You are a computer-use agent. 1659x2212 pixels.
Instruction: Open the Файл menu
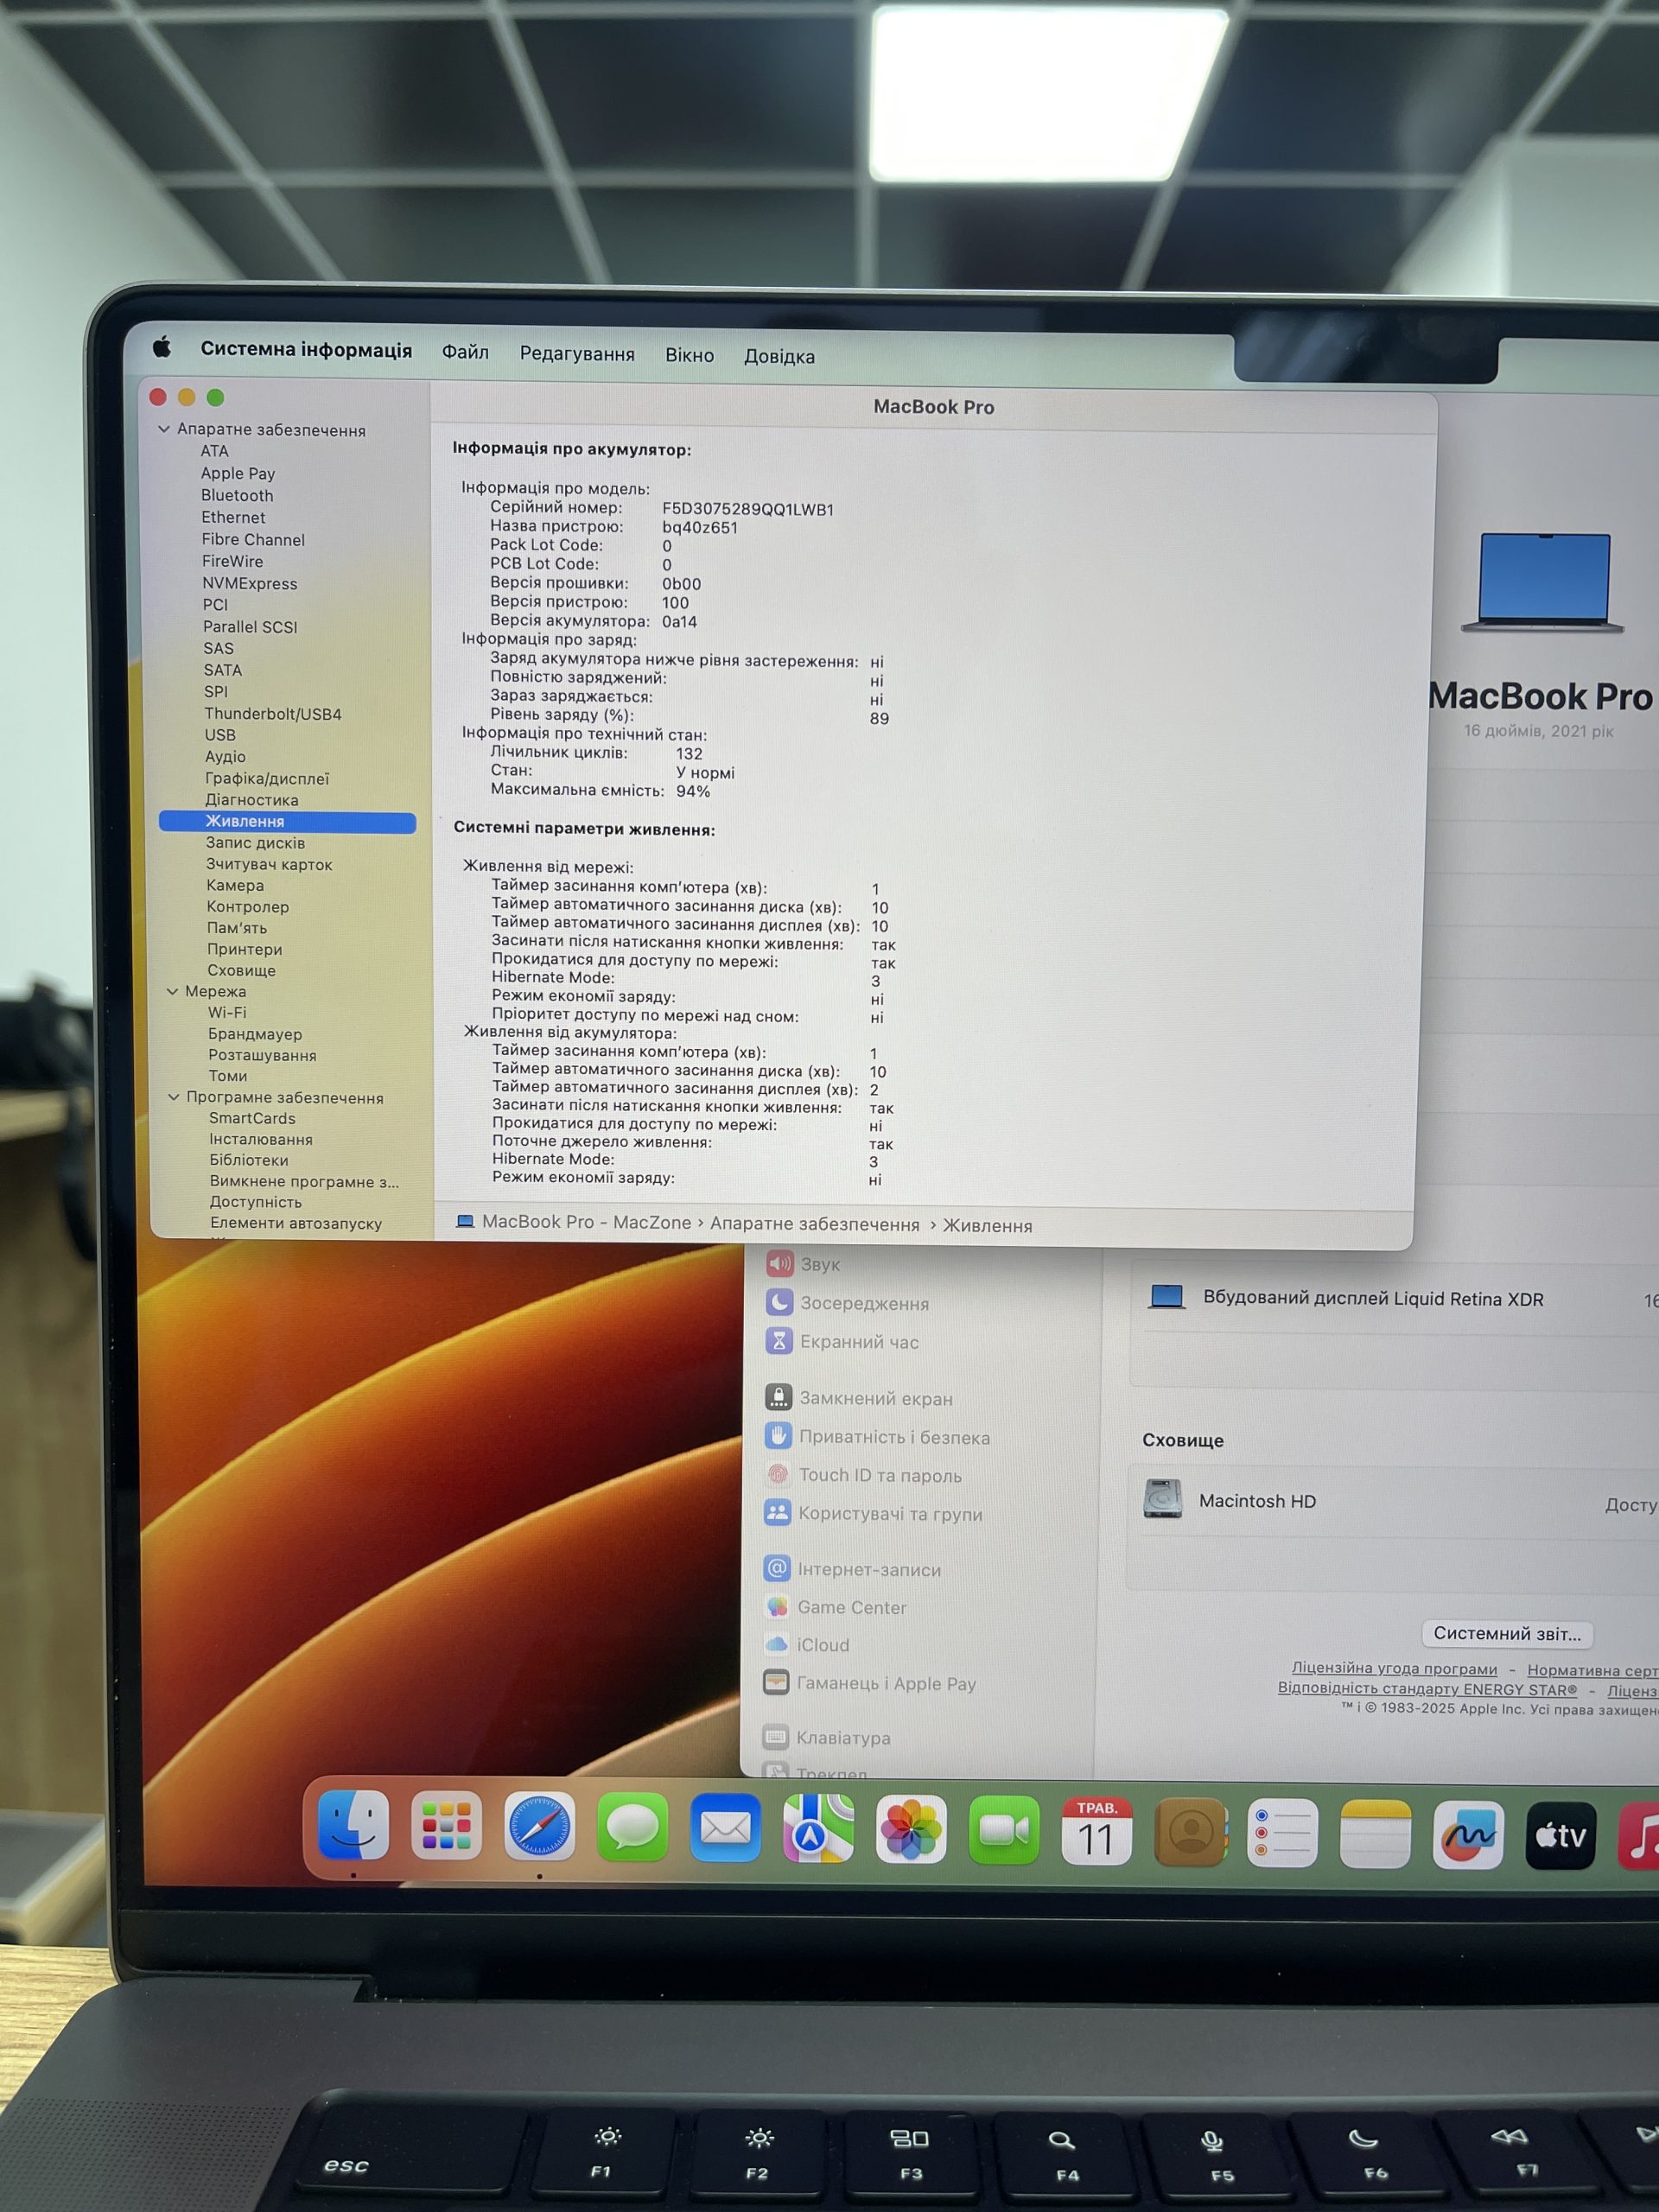click(466, 352)
